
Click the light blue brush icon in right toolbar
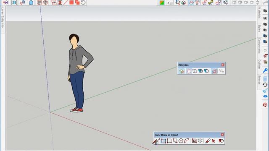(x=265, y=91)
